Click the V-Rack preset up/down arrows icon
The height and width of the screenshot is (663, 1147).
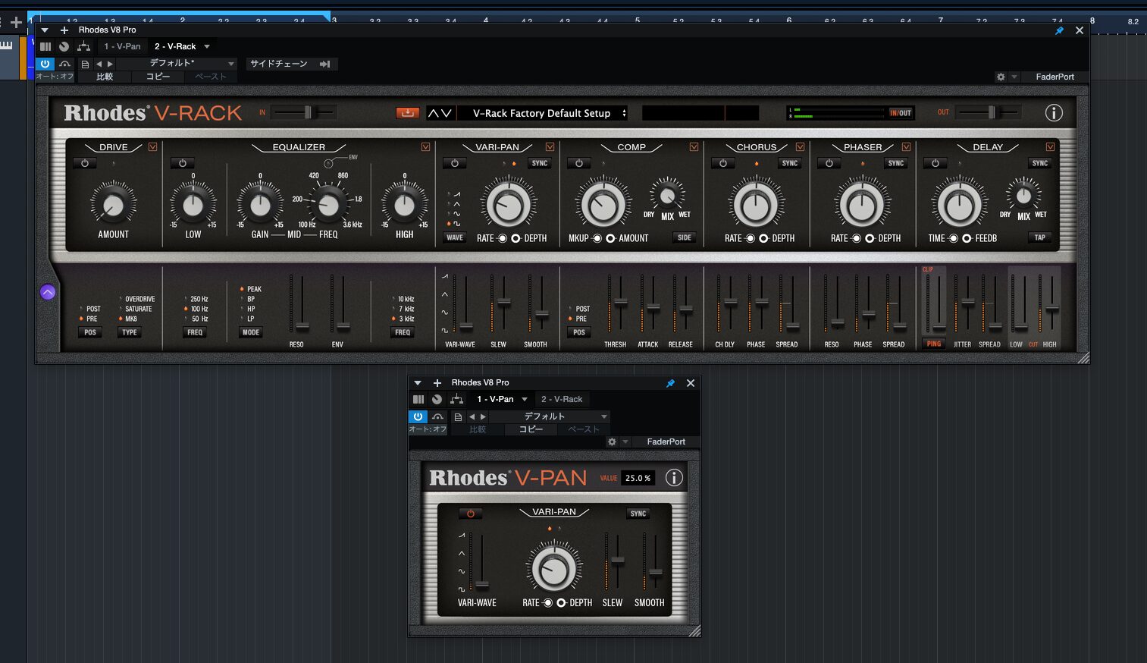point(440,113)
